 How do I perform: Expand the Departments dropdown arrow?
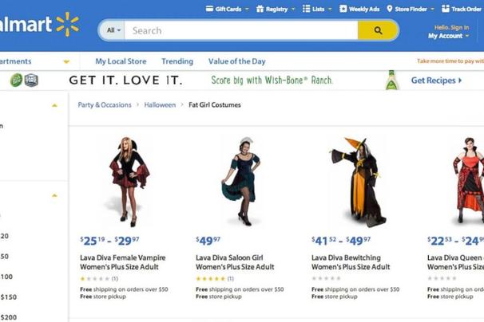66,61
